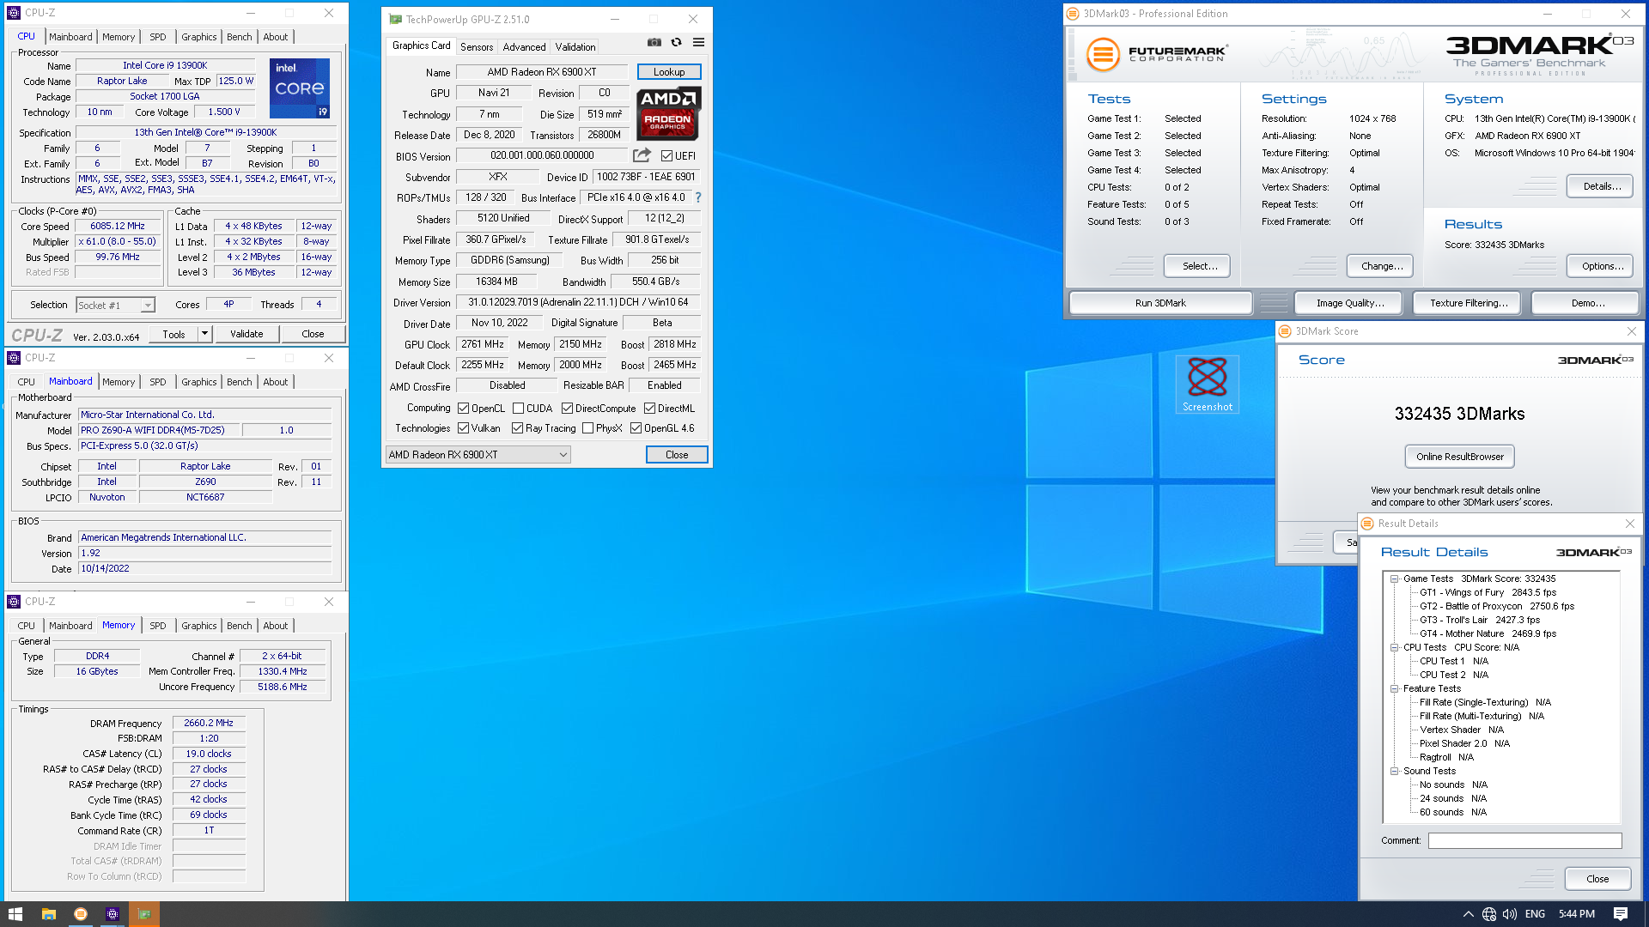Image resolution: width=1649 pixels, height=927 pixels.
Task: Click the GPU-Z refresh icon
Action: click(677, 42)
